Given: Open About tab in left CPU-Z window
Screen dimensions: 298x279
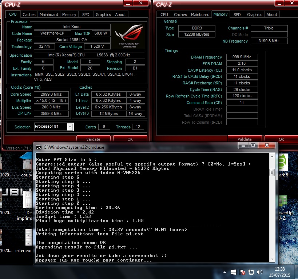Looking at the screenshot, I should coord(120,15).
